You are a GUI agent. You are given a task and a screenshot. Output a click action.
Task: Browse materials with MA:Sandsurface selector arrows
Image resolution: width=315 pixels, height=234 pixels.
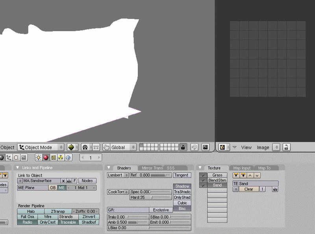click(x=20, y=181)
